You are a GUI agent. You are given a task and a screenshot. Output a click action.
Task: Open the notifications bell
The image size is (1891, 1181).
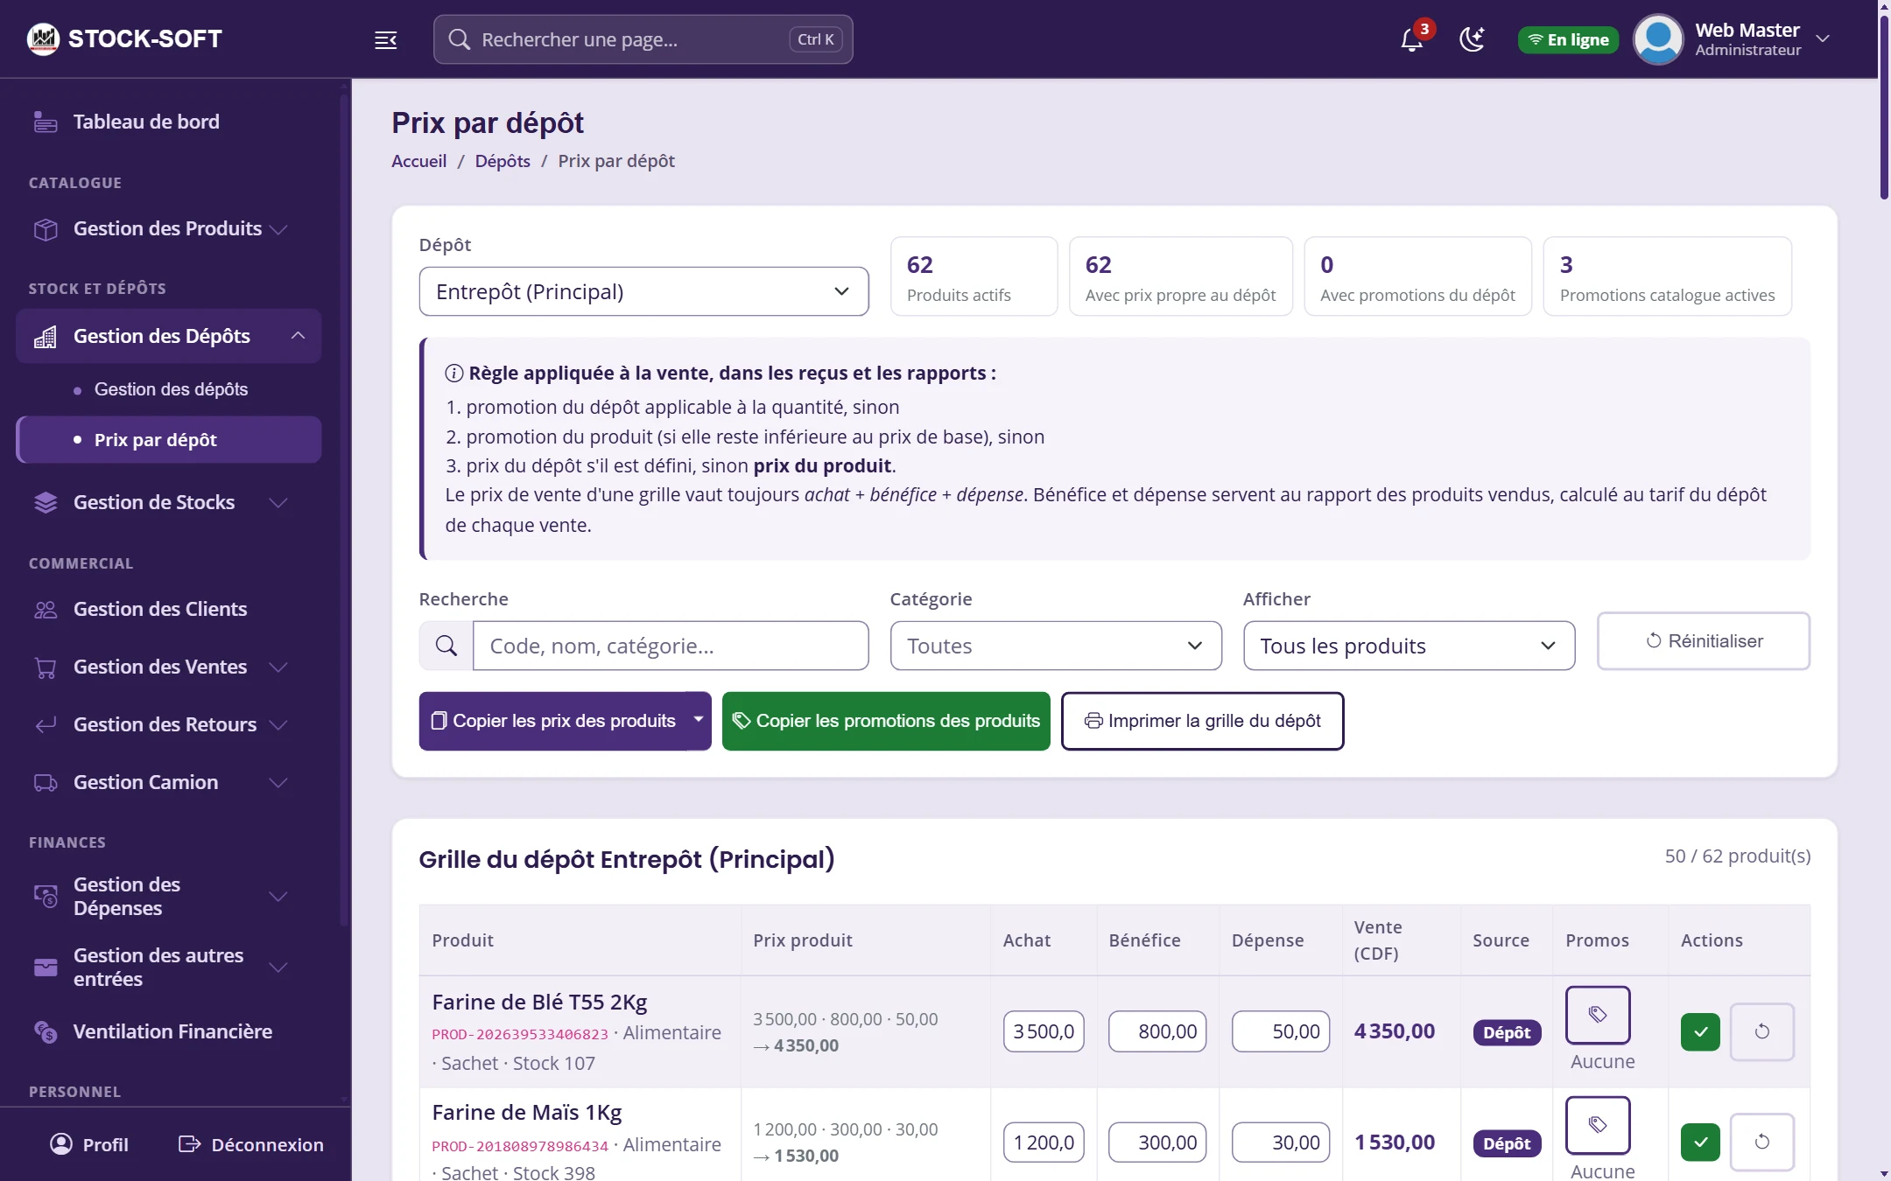(1411, 39)
